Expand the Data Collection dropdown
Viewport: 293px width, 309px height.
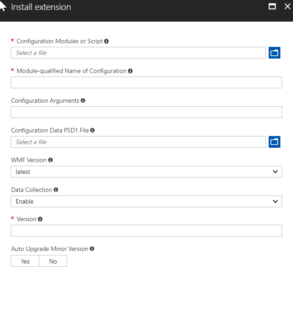click(x=146, y=201)
